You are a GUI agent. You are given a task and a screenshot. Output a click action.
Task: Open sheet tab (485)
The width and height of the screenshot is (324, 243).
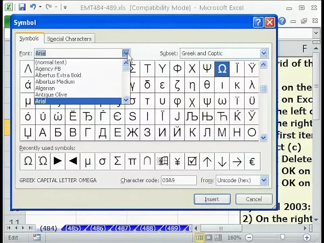click(x=73, y=228)
